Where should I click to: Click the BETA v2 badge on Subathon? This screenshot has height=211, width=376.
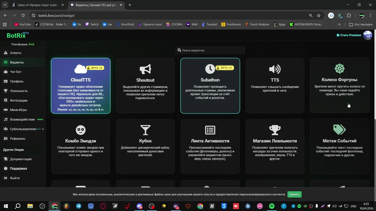click(224, 68)
